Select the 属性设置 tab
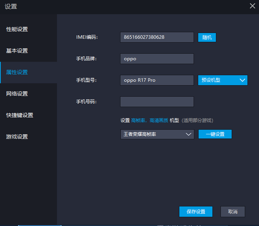Viewport: 259px width, 226px height. click(17, 73)
